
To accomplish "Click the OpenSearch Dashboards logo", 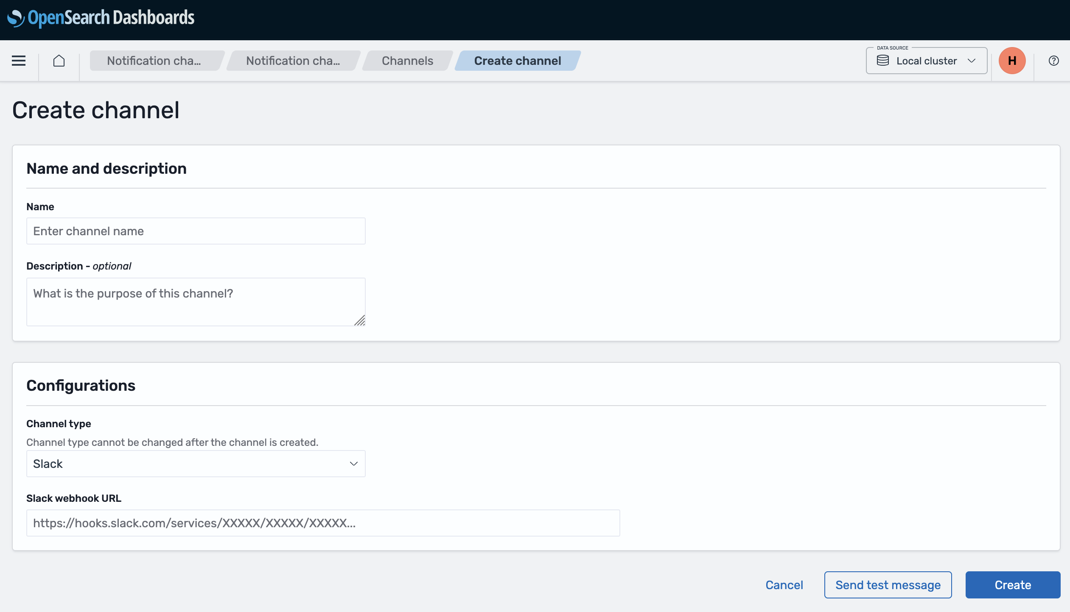I will (x=101, y=18).
